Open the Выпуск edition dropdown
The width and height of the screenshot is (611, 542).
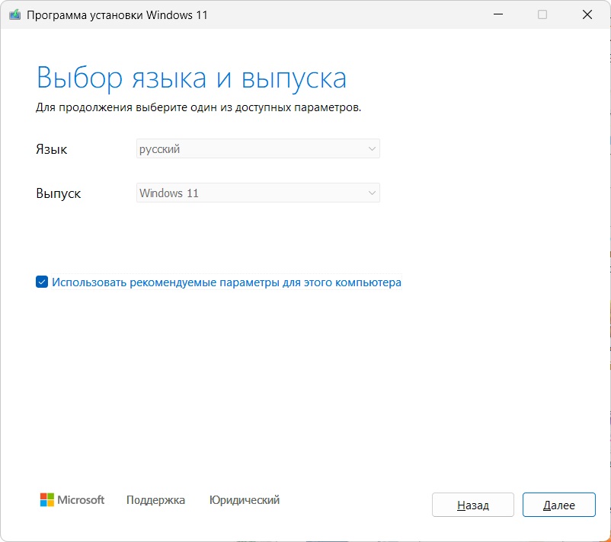point(258,193)
